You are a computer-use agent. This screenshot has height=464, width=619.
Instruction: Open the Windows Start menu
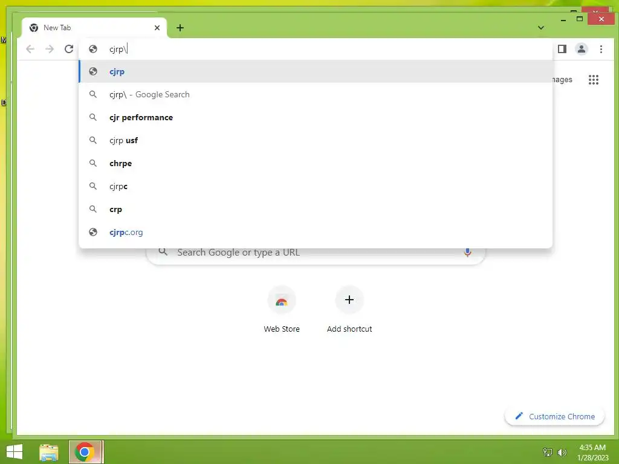click(x=15, y=452)
